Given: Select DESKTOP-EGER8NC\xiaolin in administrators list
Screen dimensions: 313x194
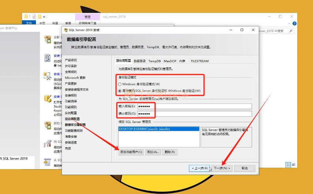Looking at the screenshot, I should tap(159, 129).
